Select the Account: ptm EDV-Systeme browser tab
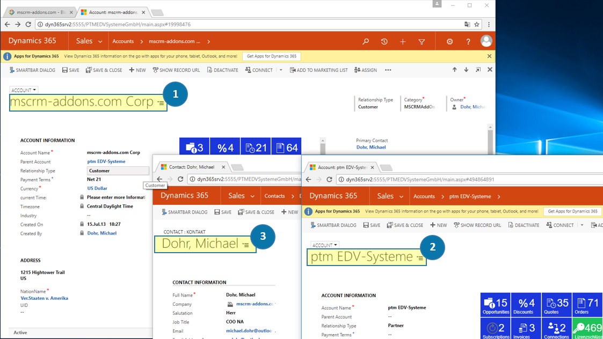This screenshot has width=603, height=339. click(x=342, y=167)
